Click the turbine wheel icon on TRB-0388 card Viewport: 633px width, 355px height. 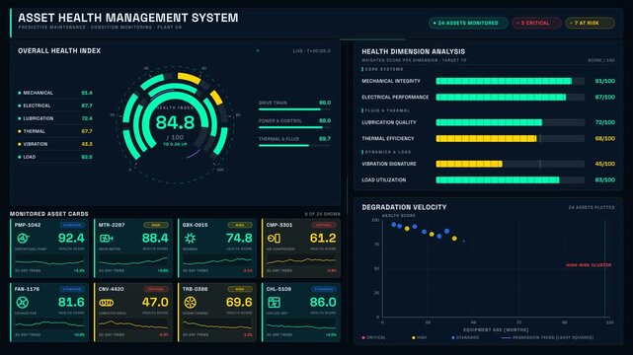191,302
